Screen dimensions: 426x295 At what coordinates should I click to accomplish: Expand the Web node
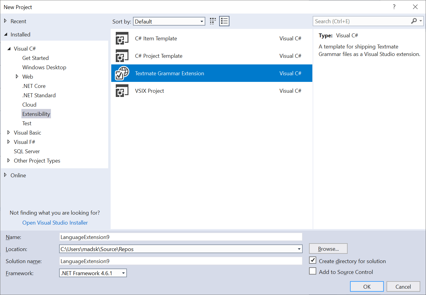tap(17, 76)
